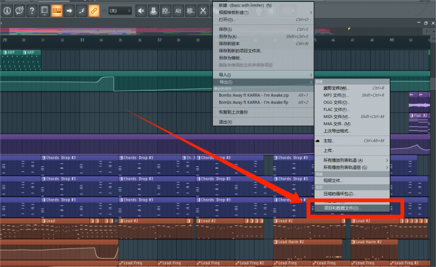Export as FLAC 文件(F)...
Screen dimensions: 436x267
(352, 109)
